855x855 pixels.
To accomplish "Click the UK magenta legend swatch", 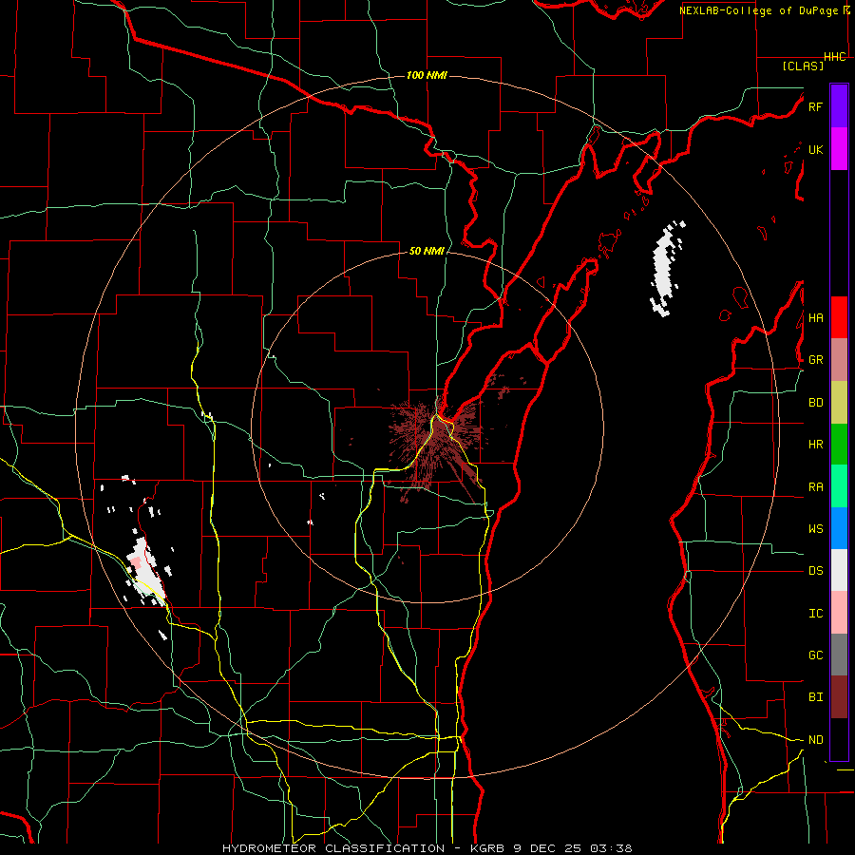I will point(839,149).
